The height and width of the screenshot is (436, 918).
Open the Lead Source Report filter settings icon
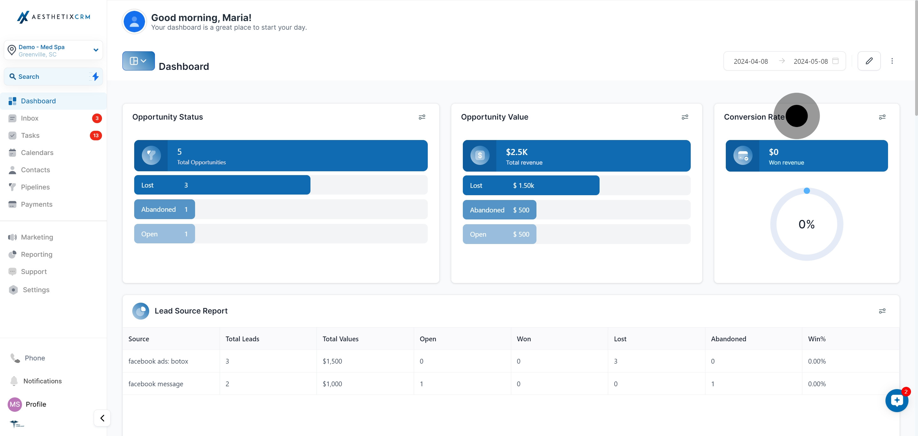tap(882, 311)
